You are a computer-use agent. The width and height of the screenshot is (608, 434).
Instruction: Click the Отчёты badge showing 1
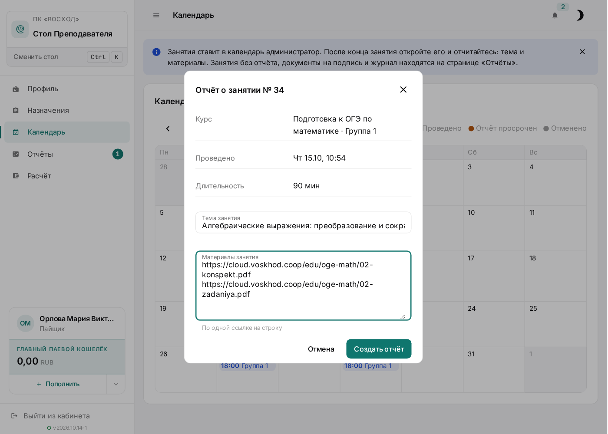tap(118, 154)
